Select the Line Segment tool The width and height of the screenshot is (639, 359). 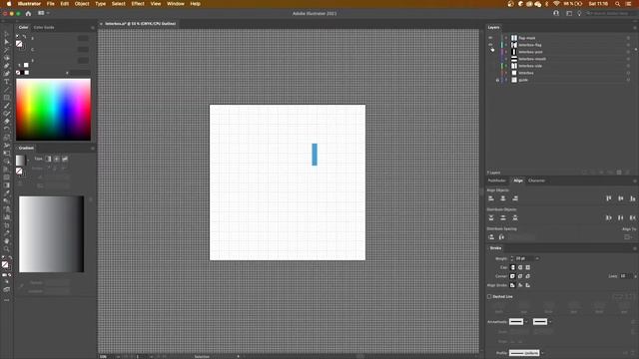(x=7, y=90)
